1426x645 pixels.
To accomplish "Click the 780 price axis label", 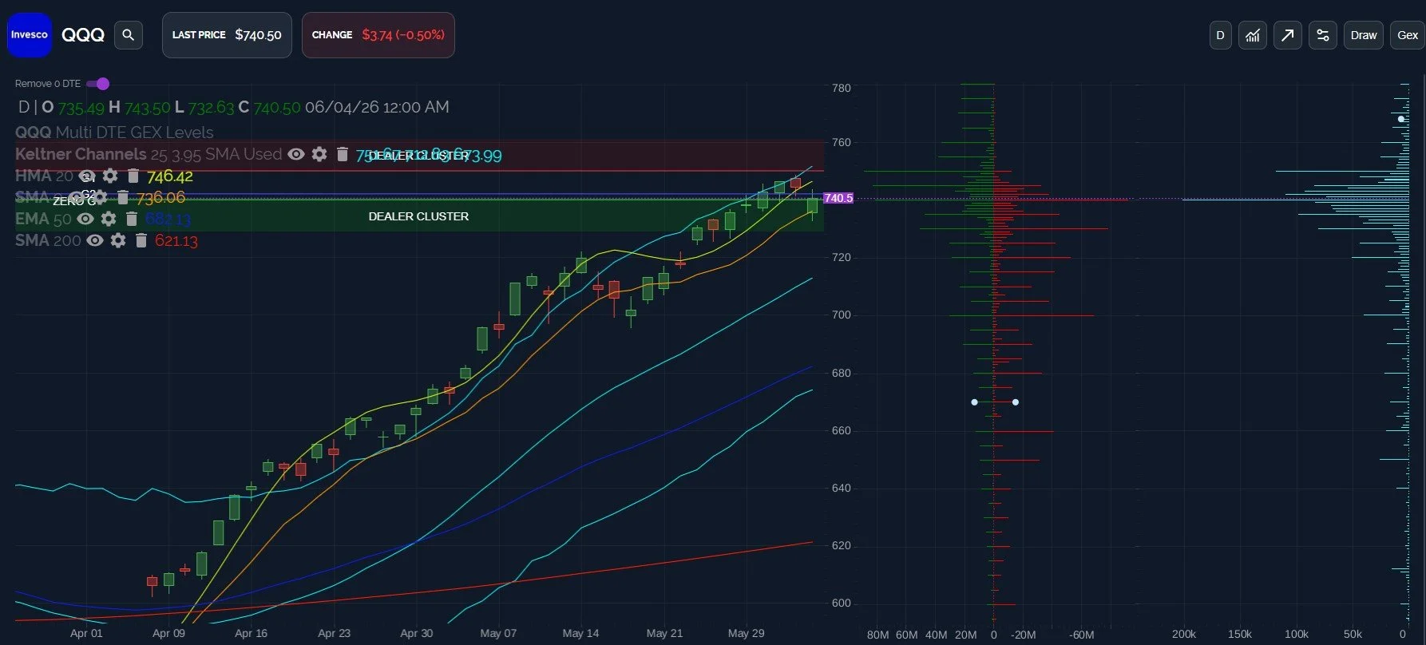I will [x=842, y=88].
